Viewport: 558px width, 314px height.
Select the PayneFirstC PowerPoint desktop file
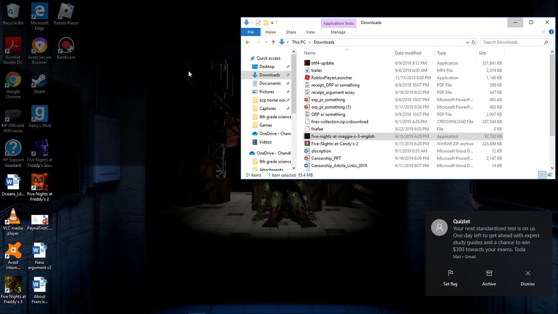[x=39, y=222]
